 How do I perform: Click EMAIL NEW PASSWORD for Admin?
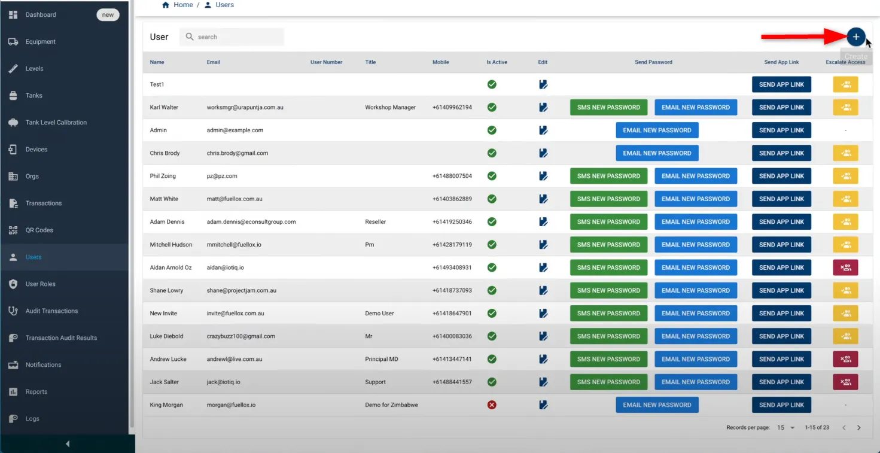[x=657, y=130]
